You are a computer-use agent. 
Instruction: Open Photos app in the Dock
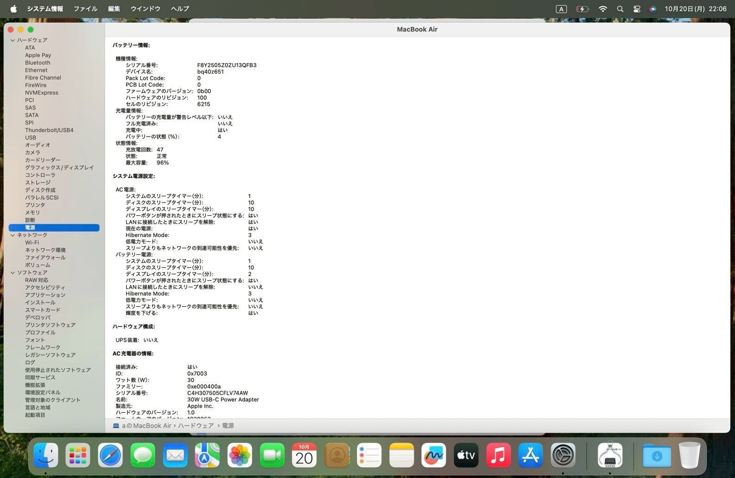point(239,455)
